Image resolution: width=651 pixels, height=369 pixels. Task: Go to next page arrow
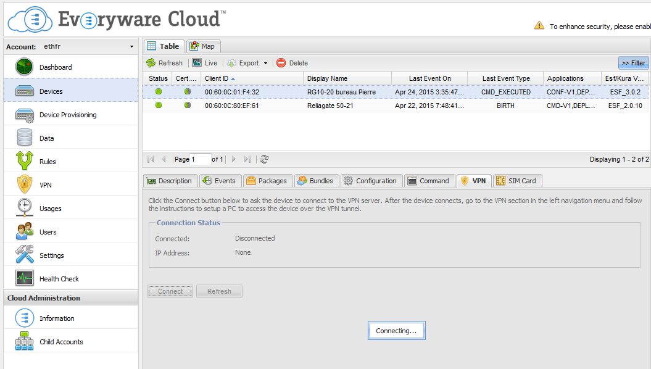(234, 159)
